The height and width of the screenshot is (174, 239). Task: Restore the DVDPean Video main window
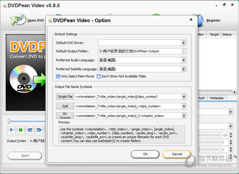coord(224,5)
